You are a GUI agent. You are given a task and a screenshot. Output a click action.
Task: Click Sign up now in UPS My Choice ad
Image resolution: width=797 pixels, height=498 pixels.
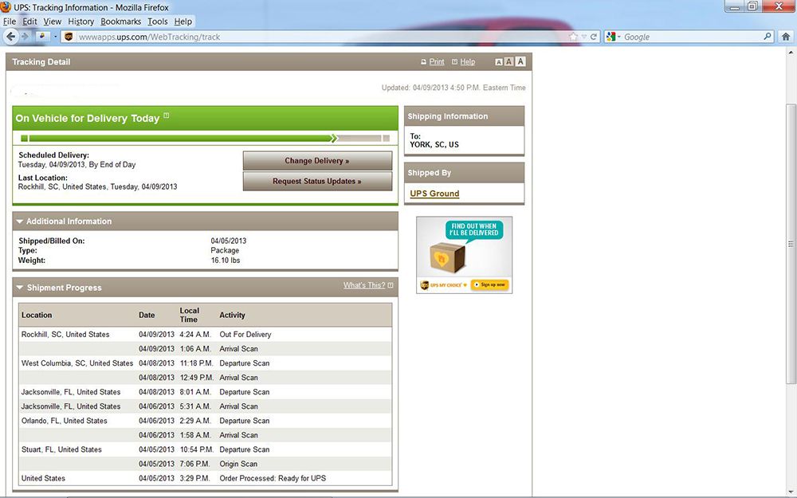click(489, 284)
